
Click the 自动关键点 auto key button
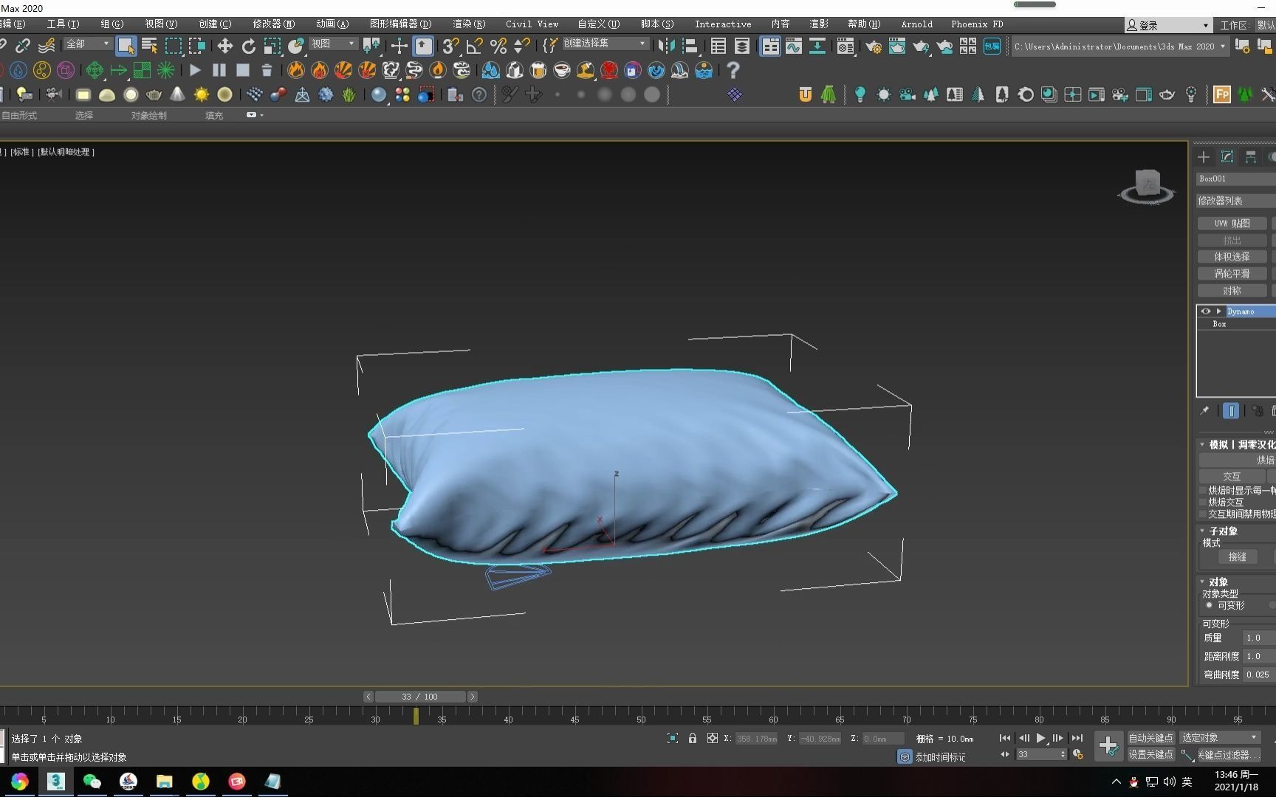(x=1150, y=738)
